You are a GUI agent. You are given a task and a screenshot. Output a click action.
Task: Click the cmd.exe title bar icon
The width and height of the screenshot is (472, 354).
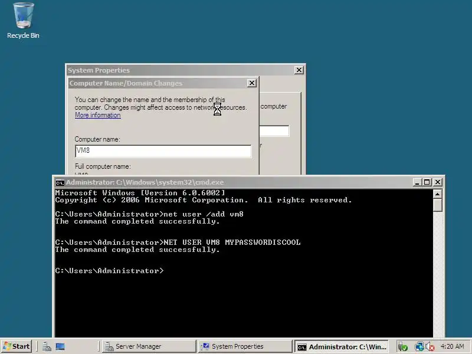60,183
